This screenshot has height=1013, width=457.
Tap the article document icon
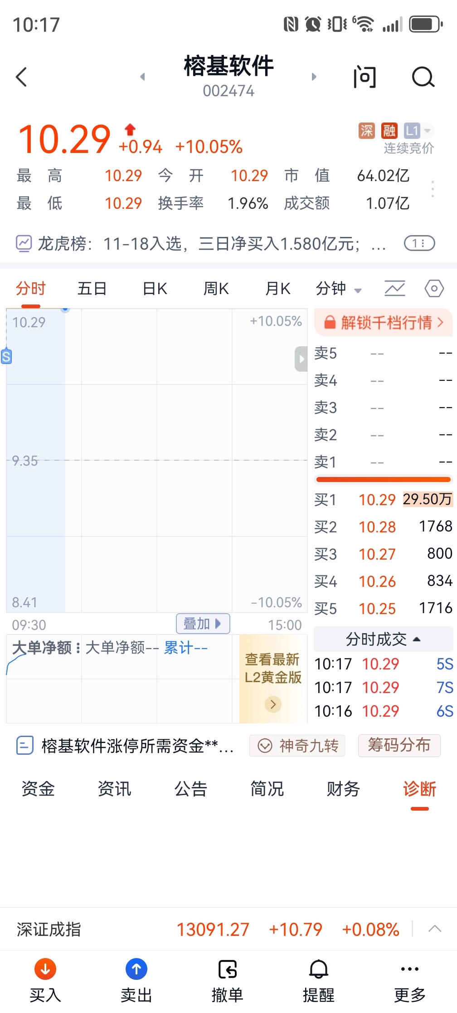point(24,745)
